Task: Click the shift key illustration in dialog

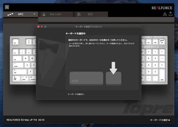Action: click(x=86, y=78)
